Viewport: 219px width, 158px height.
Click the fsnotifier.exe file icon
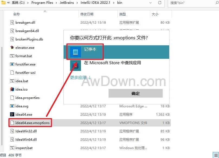(x=12, y=64)
